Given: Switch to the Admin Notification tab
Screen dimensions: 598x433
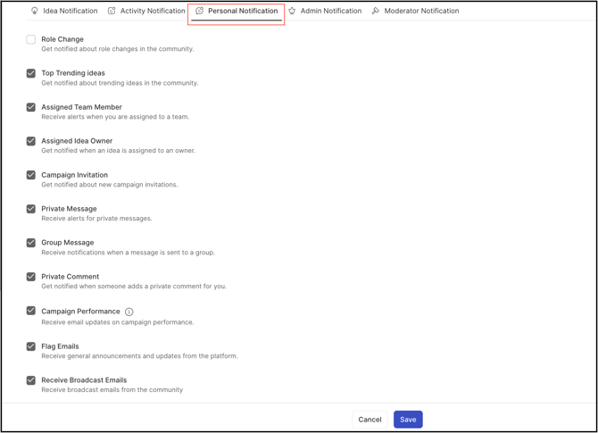Looking at the screenshot, I should 330,12.
